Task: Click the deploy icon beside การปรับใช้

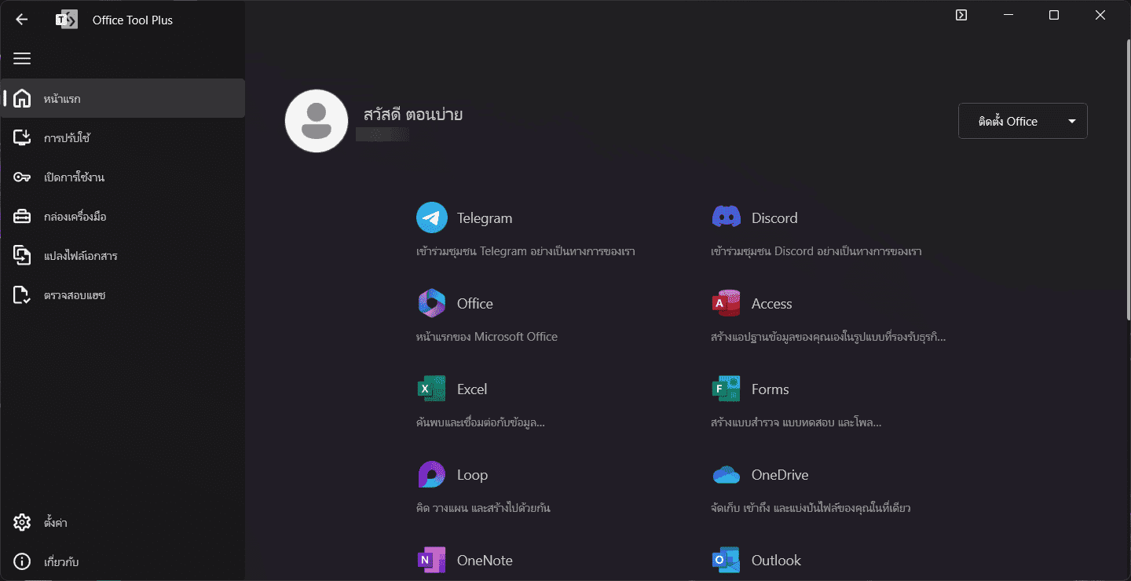Action: point(22,138)
